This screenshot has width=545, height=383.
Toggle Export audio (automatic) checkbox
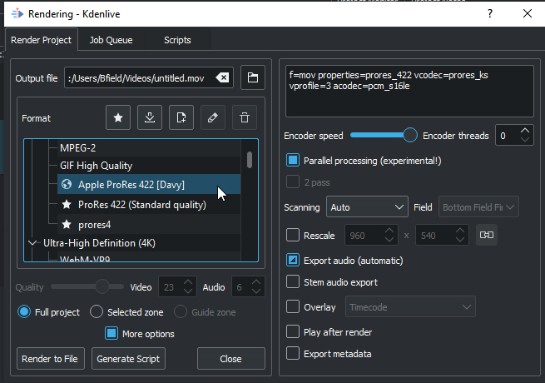click(293, 260)
